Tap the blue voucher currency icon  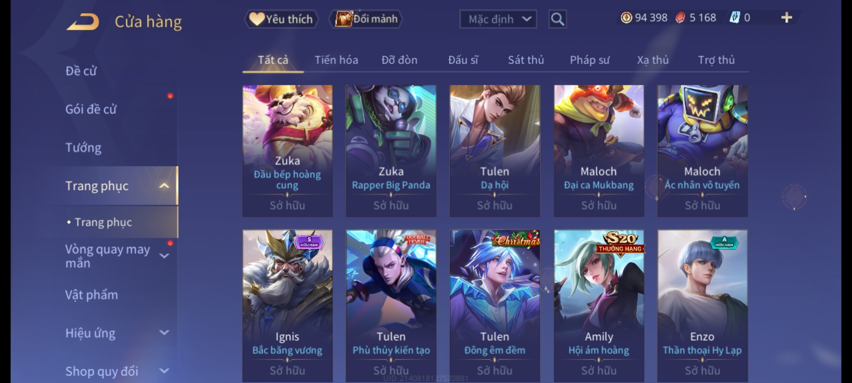[x=734, y=18]
